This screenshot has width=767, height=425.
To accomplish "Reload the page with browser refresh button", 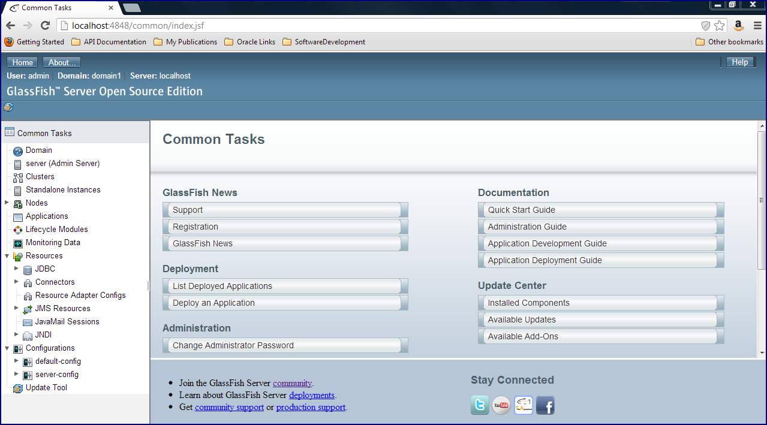I will click(45, 25).
